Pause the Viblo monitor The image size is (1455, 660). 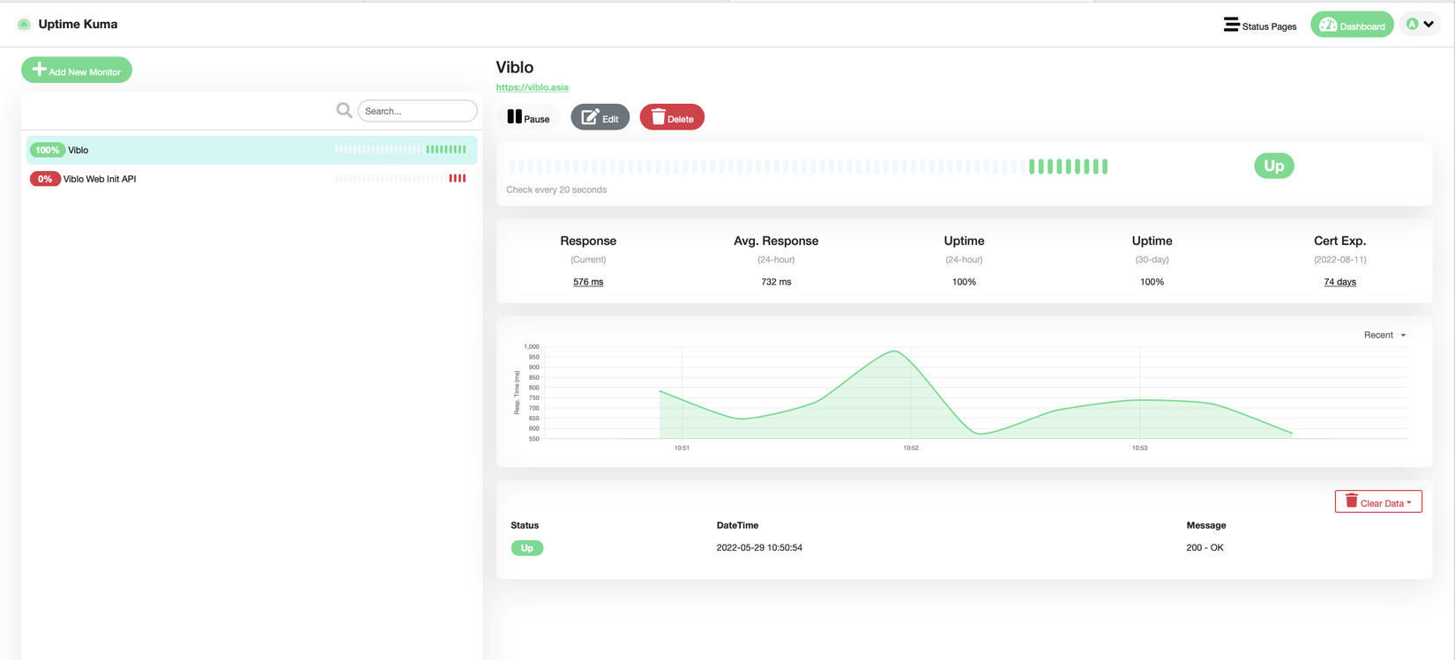pyautogui.click(x=528, y=117)
